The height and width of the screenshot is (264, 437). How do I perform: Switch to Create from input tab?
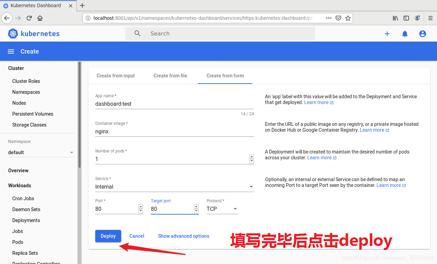[116, 76]
